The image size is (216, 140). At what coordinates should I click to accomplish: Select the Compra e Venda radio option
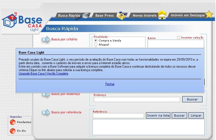(x=96, y=40)
